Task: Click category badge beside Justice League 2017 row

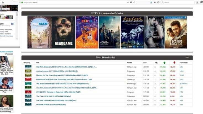Action: coord(28,71)
